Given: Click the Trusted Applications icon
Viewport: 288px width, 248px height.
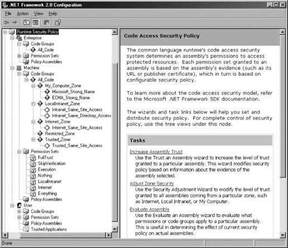Looking at the screenshot, I should 26,230.
